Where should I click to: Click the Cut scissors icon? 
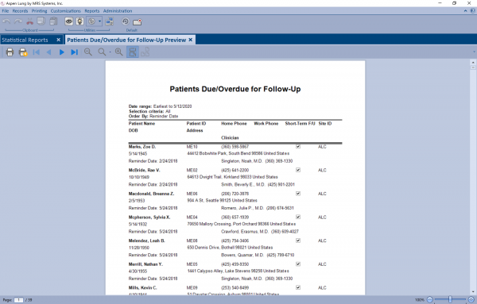coord(29,21)
